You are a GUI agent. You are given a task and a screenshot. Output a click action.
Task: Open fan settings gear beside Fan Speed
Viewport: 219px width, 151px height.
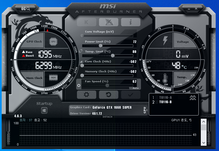tap(79, 85)
